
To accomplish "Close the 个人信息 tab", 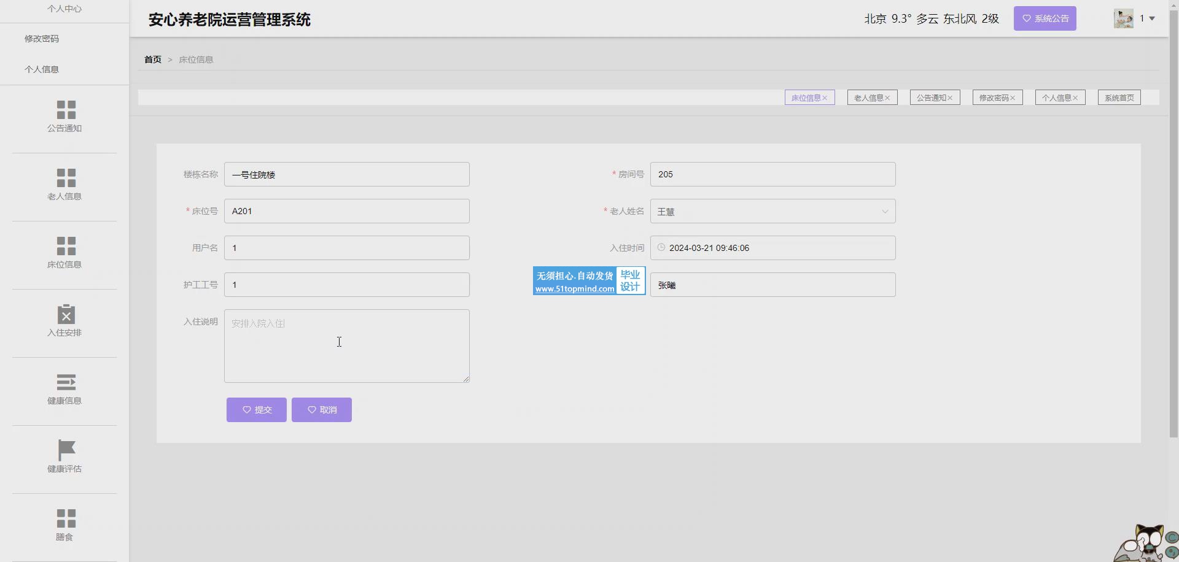I will [1075, 98].
